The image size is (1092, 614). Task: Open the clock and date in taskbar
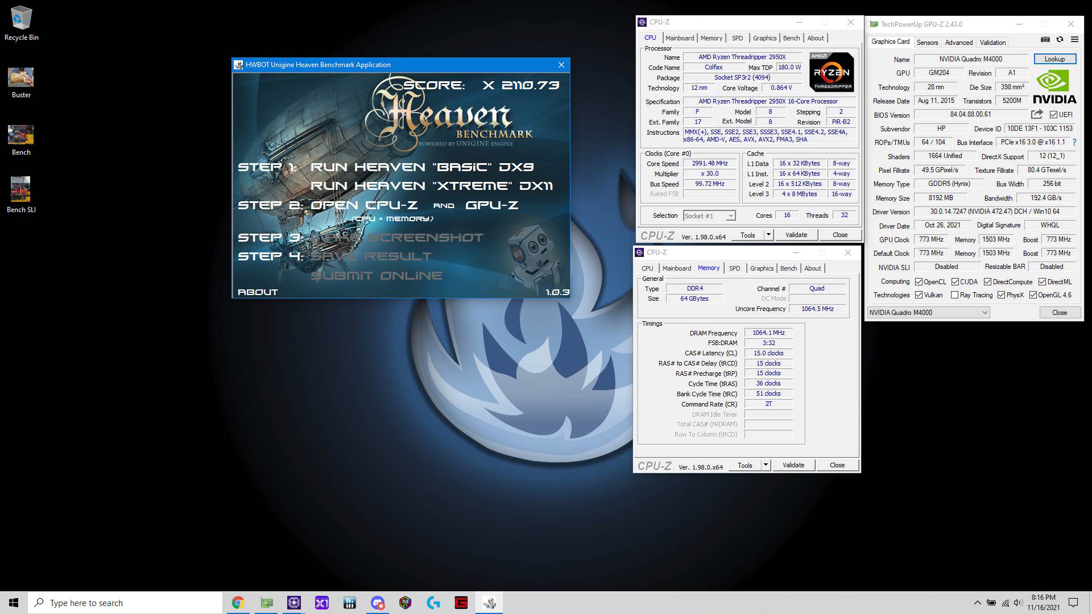coord(1043,603)
